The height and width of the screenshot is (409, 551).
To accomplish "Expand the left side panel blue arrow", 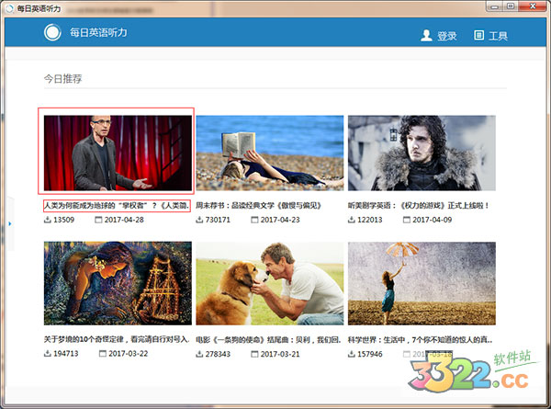I will pyautogui.click(x=10, y=223).
